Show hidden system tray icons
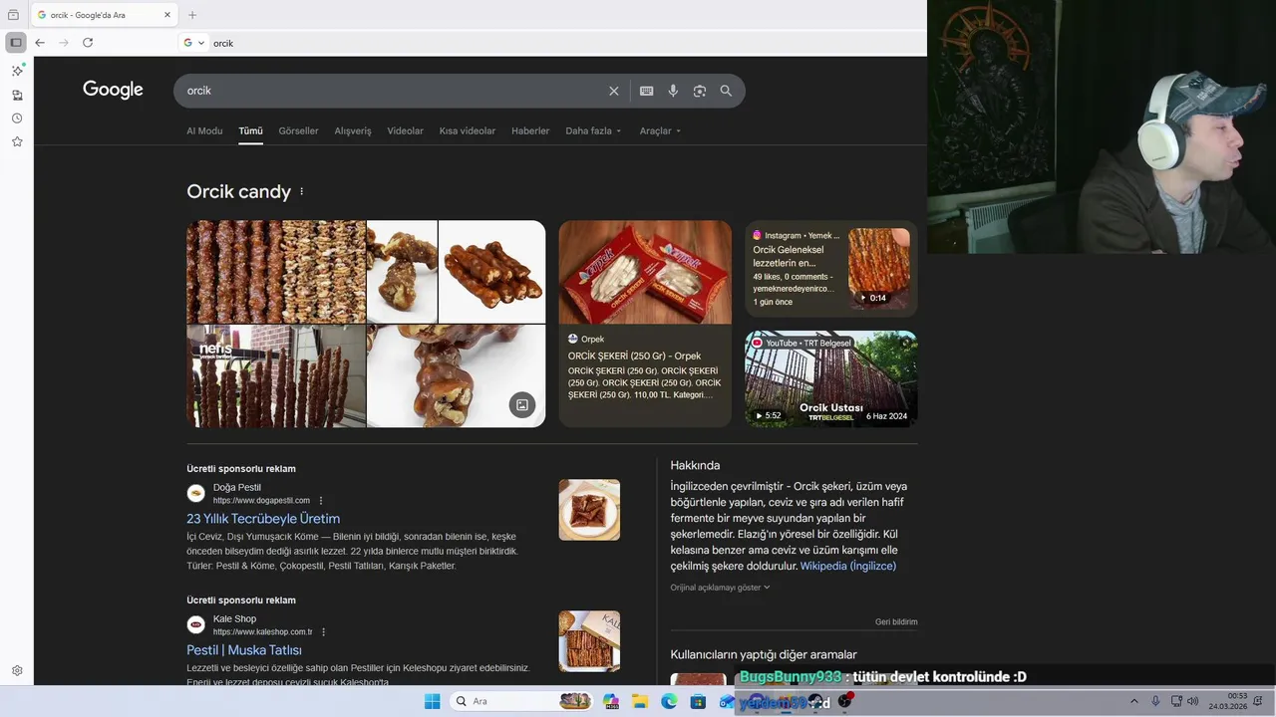Image resolution: width=1276 pixels, height=717 pixels. (x=1133, y=701)
